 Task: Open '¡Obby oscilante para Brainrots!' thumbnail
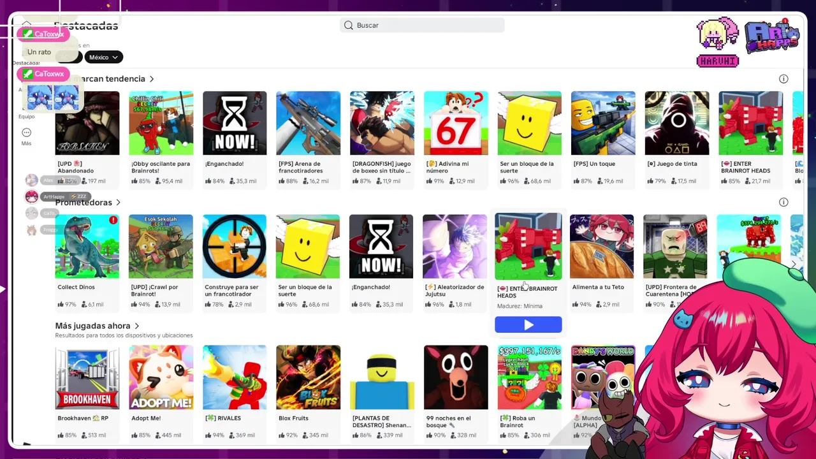[161, 123]
